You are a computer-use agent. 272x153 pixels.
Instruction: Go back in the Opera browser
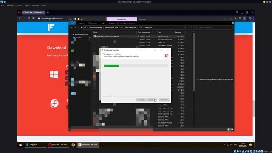(20, 18)
